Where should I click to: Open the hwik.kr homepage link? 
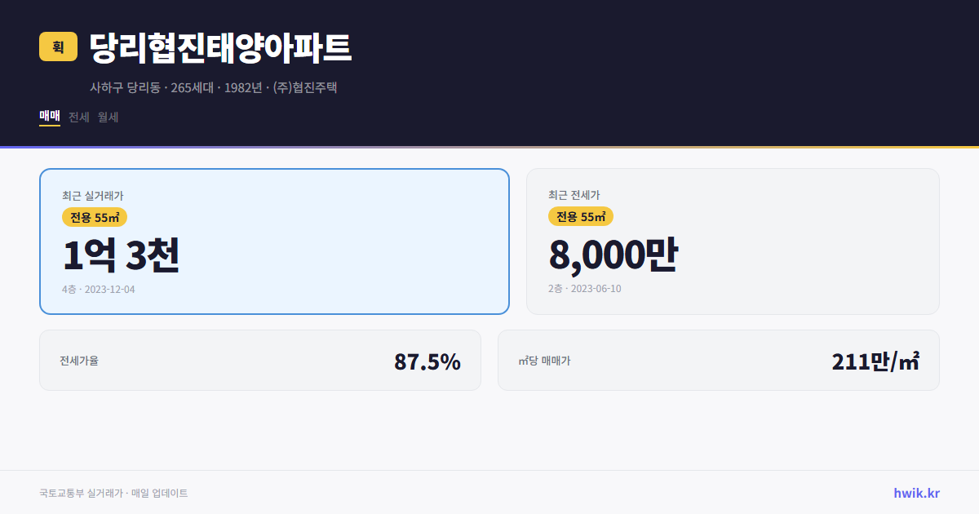pos(915,492)
